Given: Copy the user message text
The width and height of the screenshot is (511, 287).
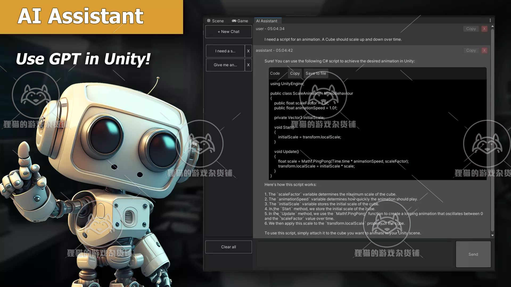Looking at the screenshot, I should tap(471, 29).
